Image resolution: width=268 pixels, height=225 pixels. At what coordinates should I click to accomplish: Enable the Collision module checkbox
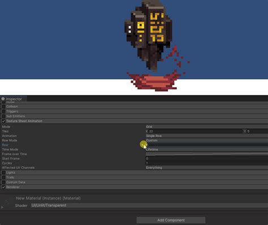point(3,107)
